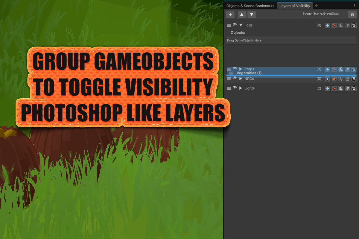This screenshot has width=359, height=239.
Task: Open the help question mark button
Action: coord(352,14)
